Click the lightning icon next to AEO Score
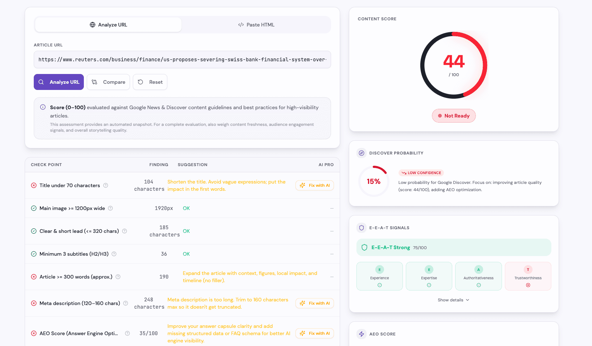 (x=362, y=334)
